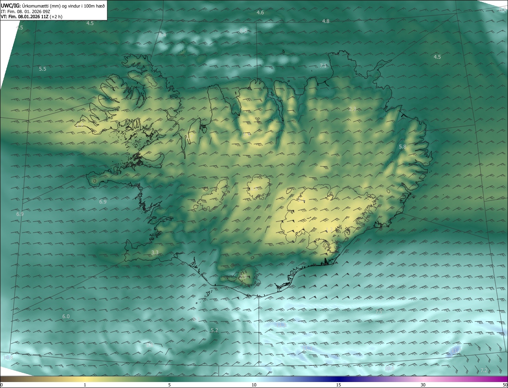Click the 50 tick on the color scale
The height and width of the screenshot is (388, 508).
coord(505,385)
